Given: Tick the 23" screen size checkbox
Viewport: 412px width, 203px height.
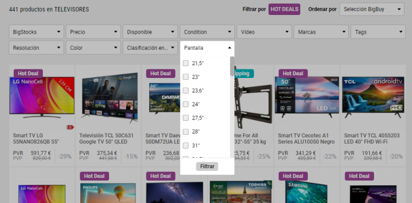Looking at the screenshot, I should pos(186,77).
